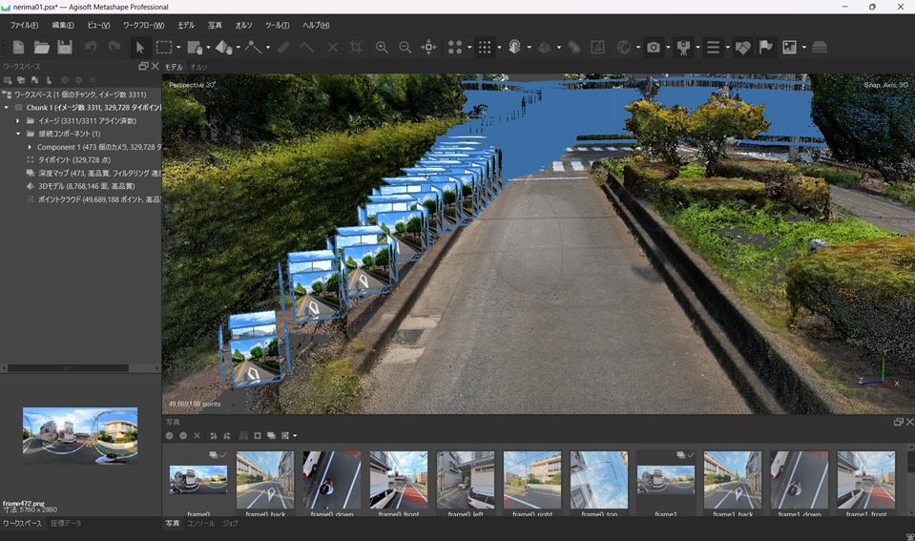Image resolution: width=915 pixels, height=541 pixels.
Task: Open dropdown next to move region tool
Action: [x=208, y=48]
